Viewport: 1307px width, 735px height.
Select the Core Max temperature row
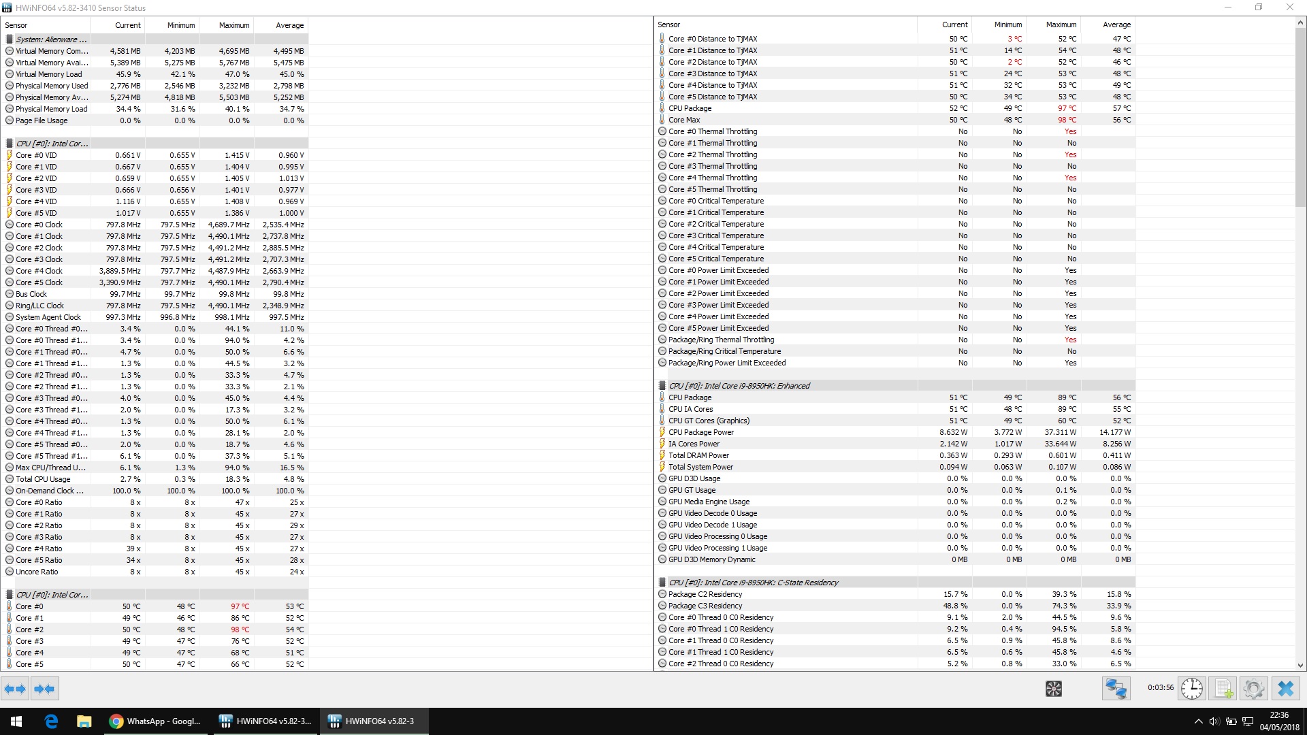pos(895,120)
